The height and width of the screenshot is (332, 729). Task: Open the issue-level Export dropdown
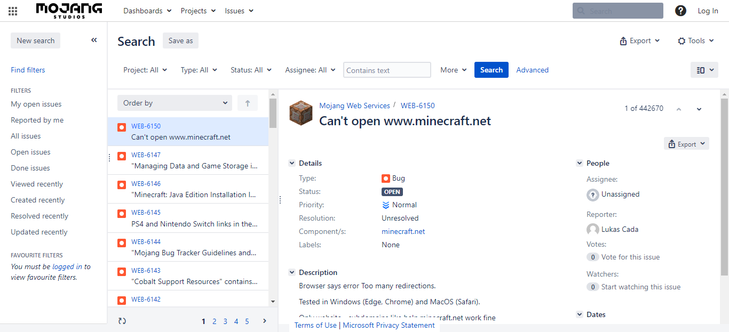686,144
